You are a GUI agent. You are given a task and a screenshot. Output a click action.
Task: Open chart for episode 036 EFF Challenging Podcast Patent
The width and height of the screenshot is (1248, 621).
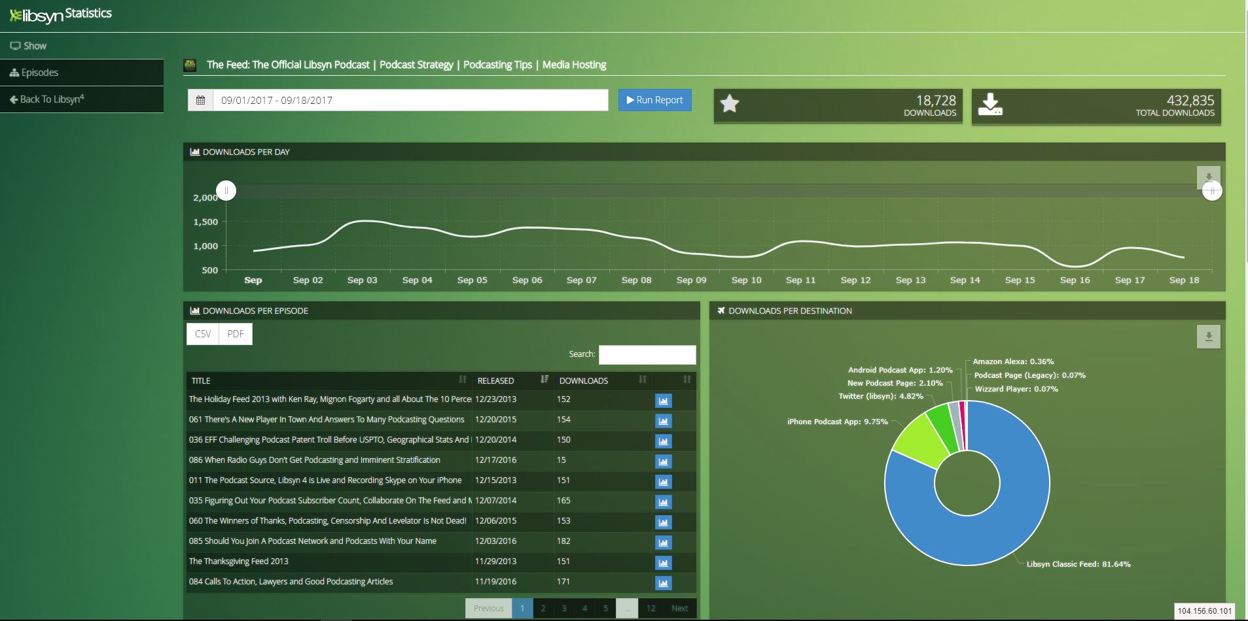(663, 442)
